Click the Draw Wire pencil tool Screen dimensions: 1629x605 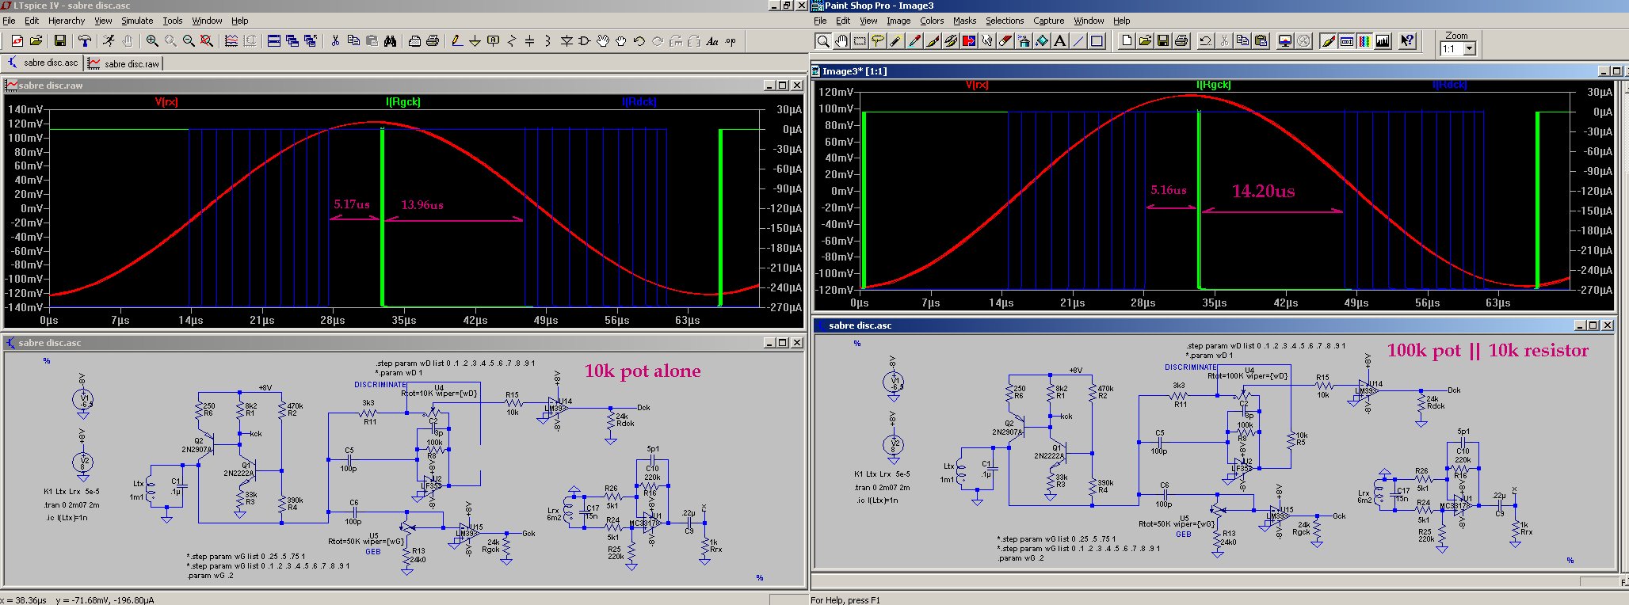tap(456, 41)
